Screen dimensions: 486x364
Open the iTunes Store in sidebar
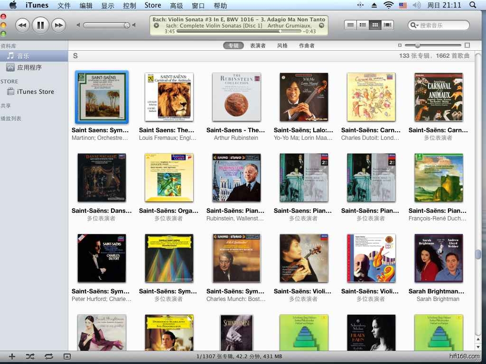[35, 92]
